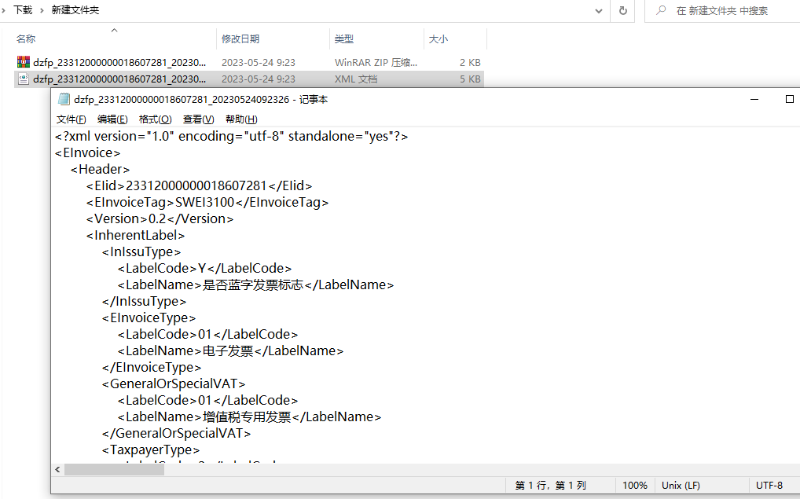Maximize the Notepad window
The height and width of the screenshot is (499, 800).
click(790, 100)
